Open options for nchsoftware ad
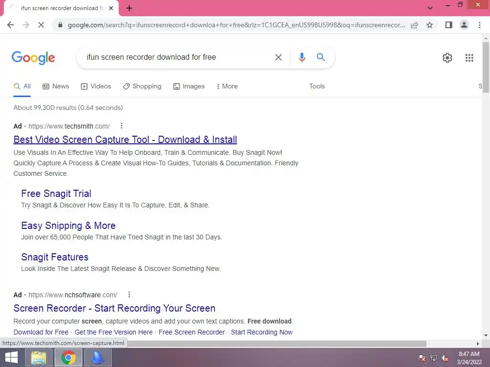Viewport: 490px width, 367px height. [x=129, y=294]
